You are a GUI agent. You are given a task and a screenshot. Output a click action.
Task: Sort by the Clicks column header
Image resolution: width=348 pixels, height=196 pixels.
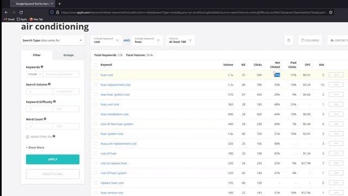[258, 65]
